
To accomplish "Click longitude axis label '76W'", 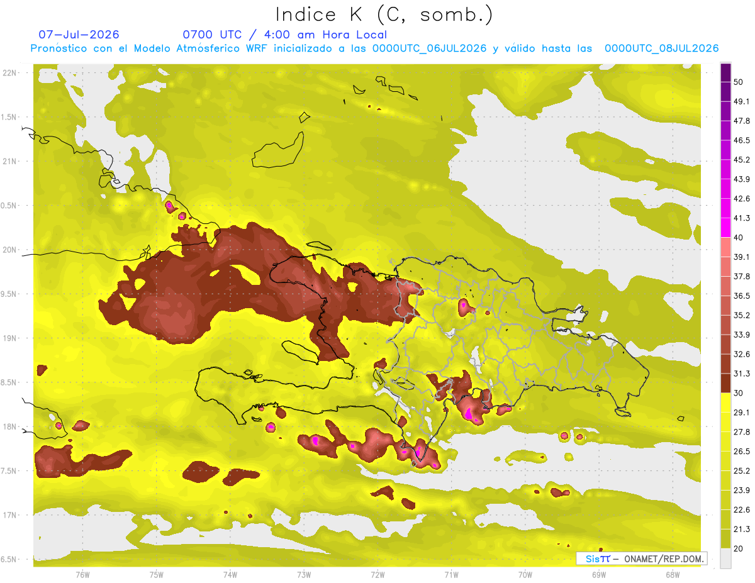I will click(82, 574).
